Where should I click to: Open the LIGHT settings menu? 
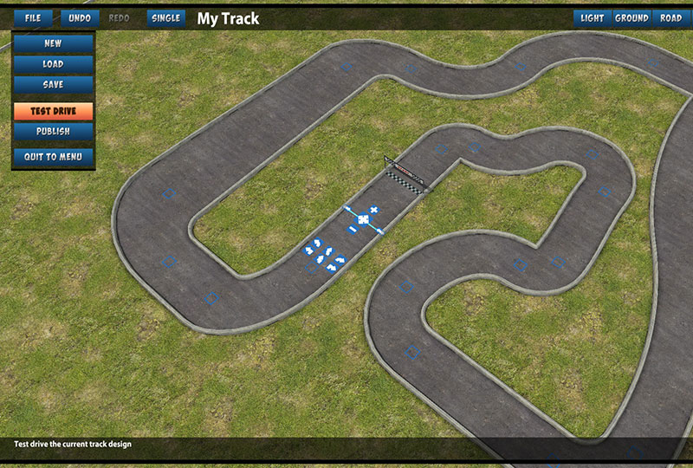tap(593, 18)
